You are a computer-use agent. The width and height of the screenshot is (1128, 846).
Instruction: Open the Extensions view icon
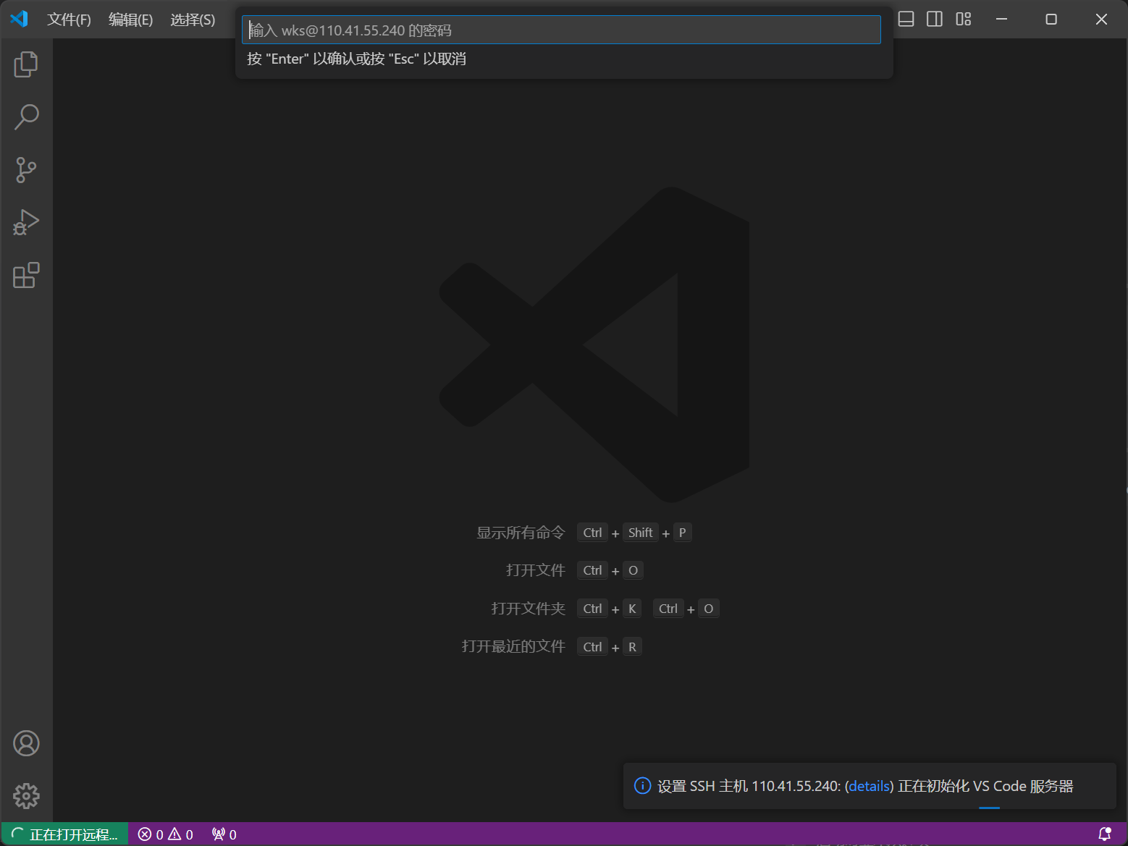pos(26,275)
